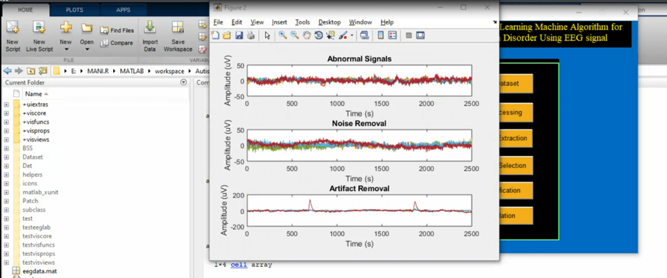
Task: Switch to MATLAB APPS tab
Action: pos(123,9)
